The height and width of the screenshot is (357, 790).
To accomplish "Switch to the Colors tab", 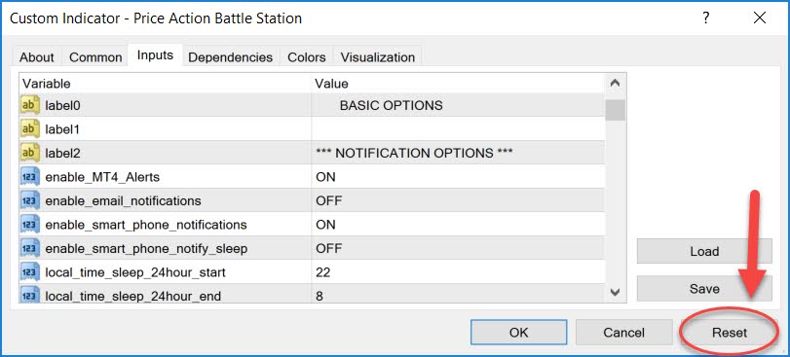I will pos(306,57).
